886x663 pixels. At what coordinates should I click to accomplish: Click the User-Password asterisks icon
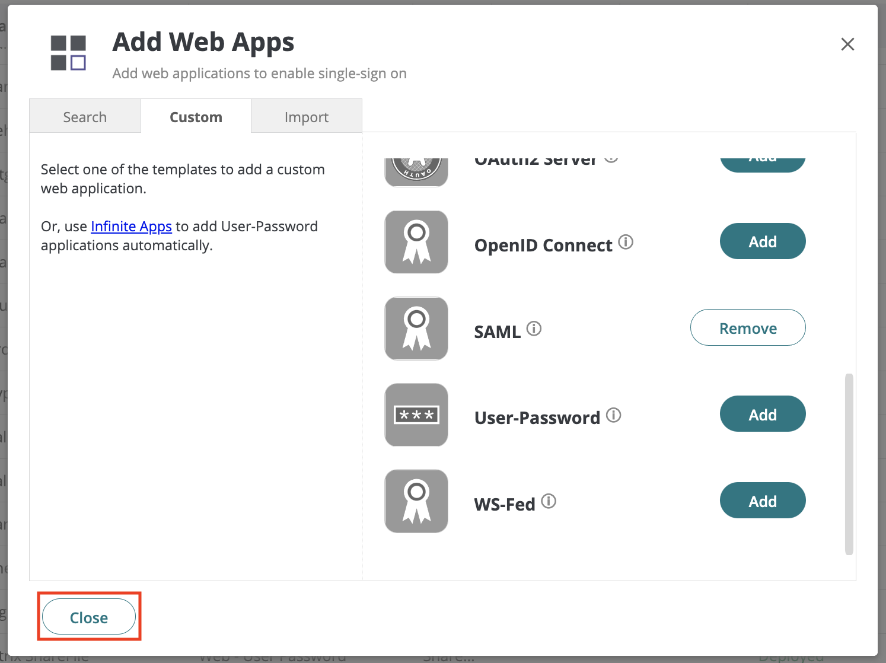(416, 415)
